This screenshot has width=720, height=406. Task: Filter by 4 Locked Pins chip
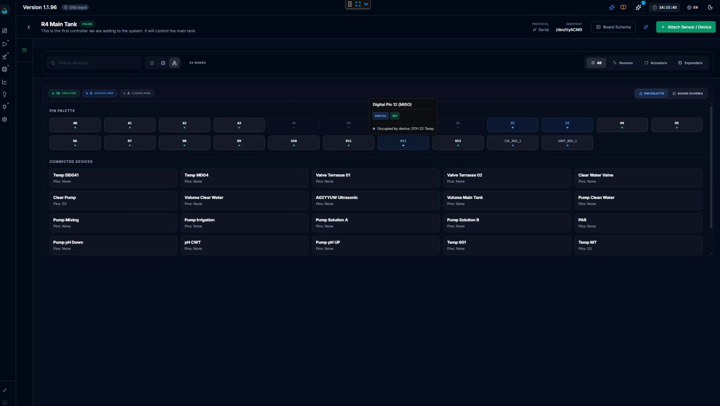click(137, 93)
